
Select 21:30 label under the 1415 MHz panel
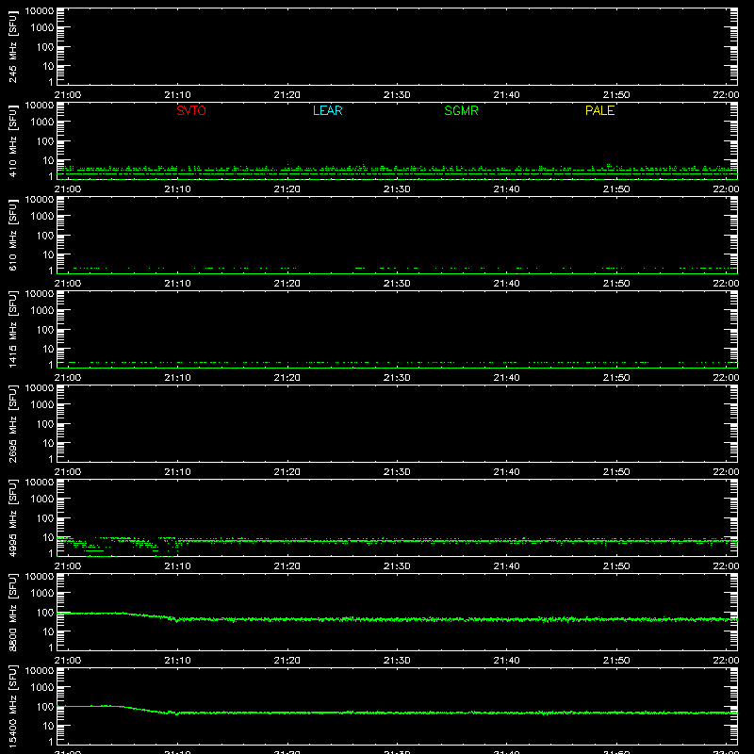tap(397, 378)
